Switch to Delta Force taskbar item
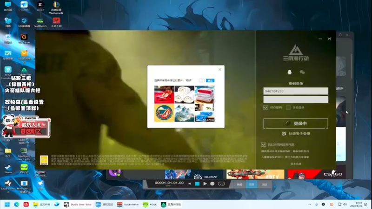The width and height of the screenshot is (372, 209). click(x=171, y=204)
